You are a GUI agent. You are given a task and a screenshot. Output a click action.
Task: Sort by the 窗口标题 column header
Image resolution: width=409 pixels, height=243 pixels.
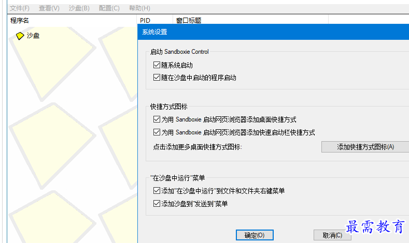click(x=251, y=20)
